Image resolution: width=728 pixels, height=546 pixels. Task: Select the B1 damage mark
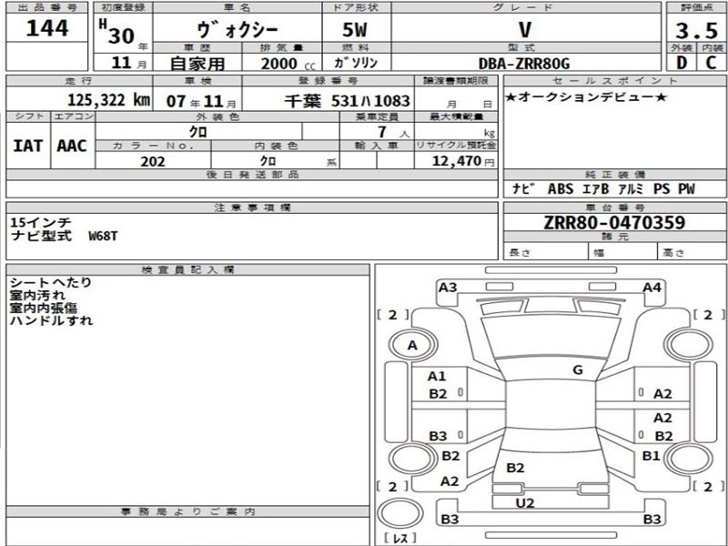[x=651, y=456]
